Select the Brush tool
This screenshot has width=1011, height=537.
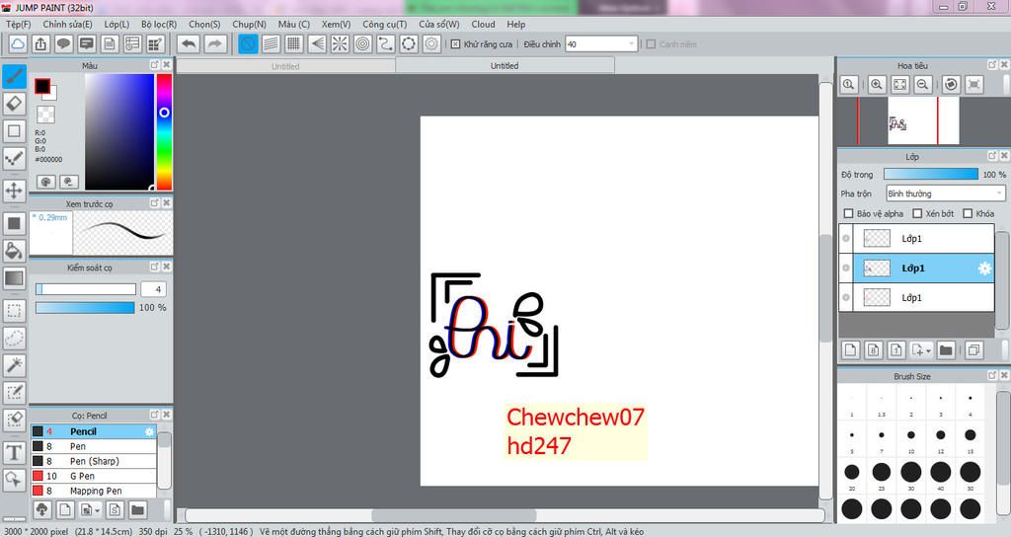(x=14, y=76)
